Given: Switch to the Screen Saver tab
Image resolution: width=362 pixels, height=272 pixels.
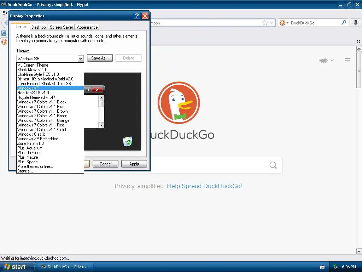Looking at the screenshot, I should 62,27.
